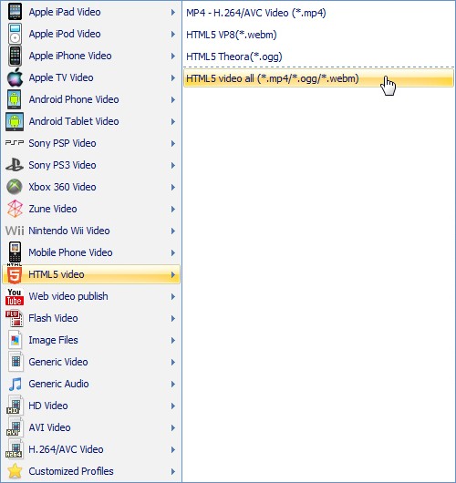Open the HD Video category

coord(91,406)
